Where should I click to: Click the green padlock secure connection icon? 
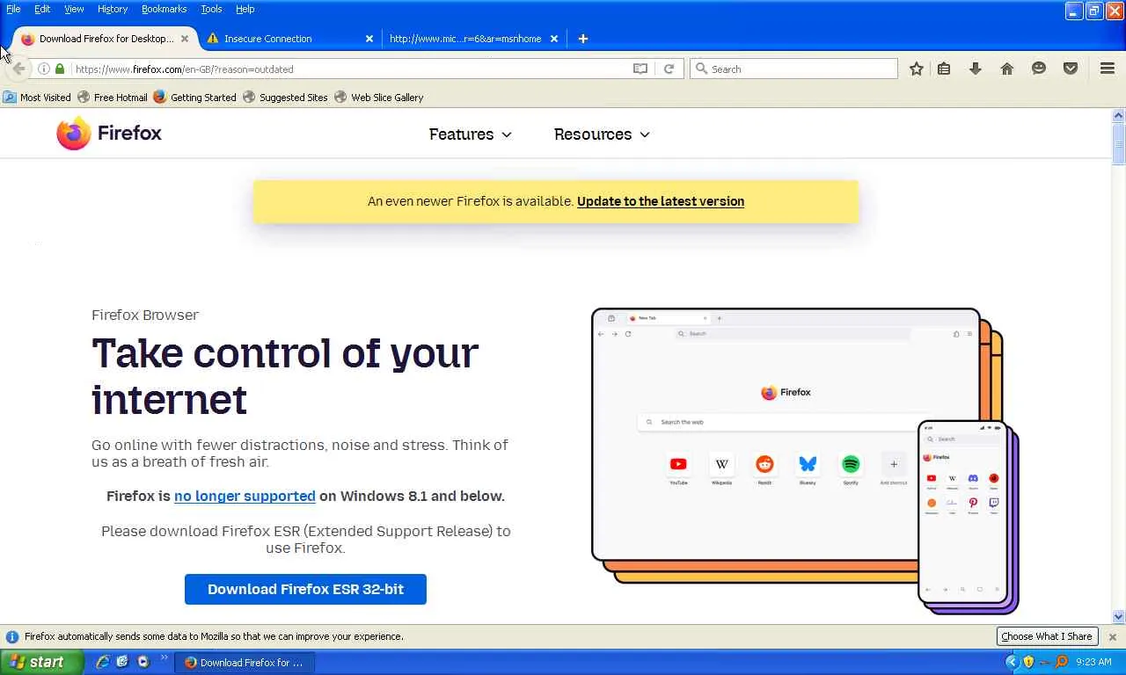click(60, 69)
